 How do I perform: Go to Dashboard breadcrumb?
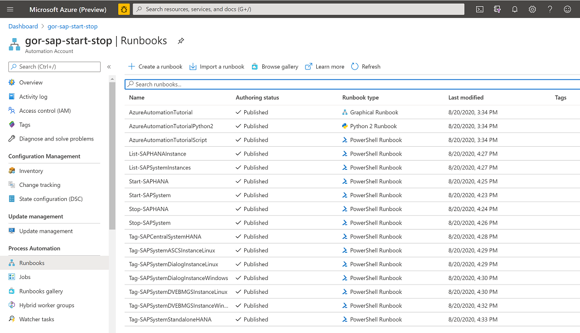[23, 26]
